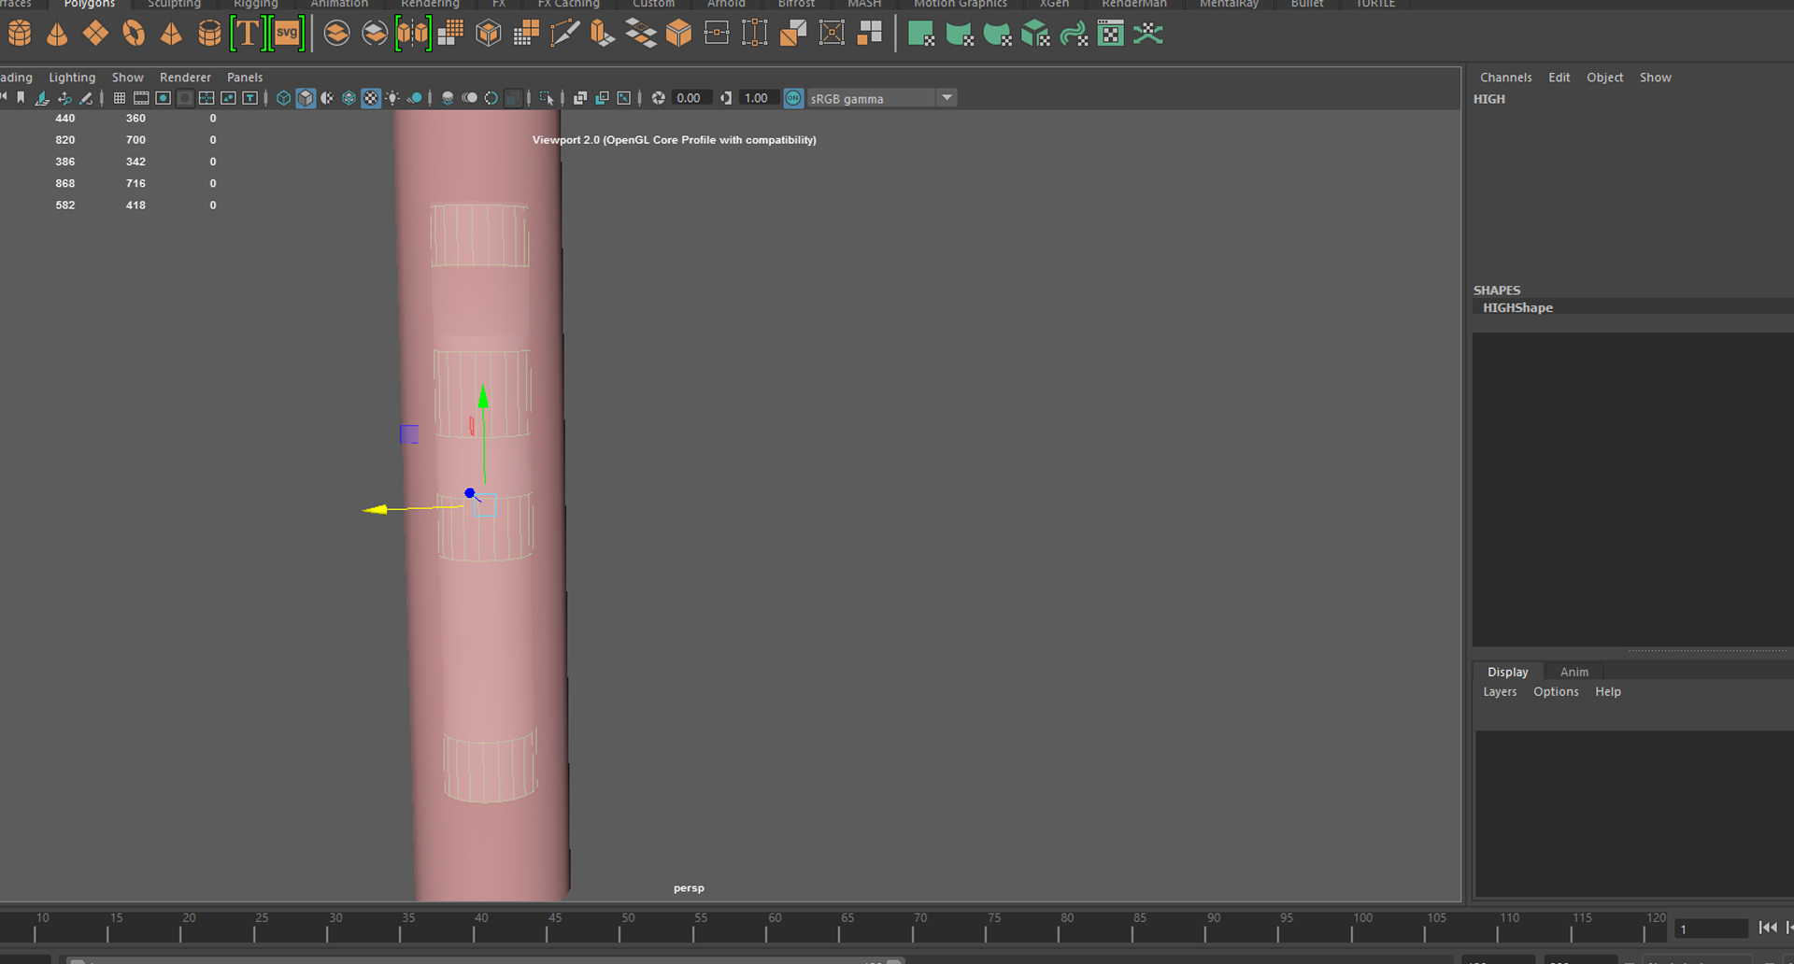This screenshot has height=964, width=1794.
Task: Select the Type tool on the shelf
Action: coord(248,33)
